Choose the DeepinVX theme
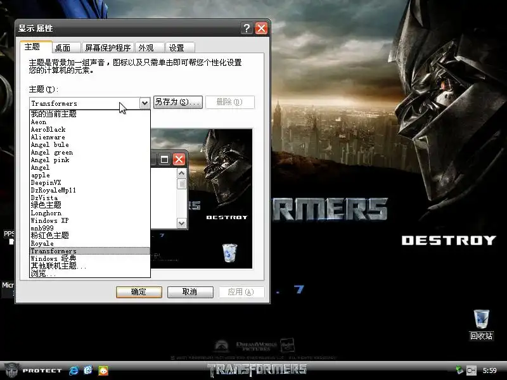 [90, 182]
